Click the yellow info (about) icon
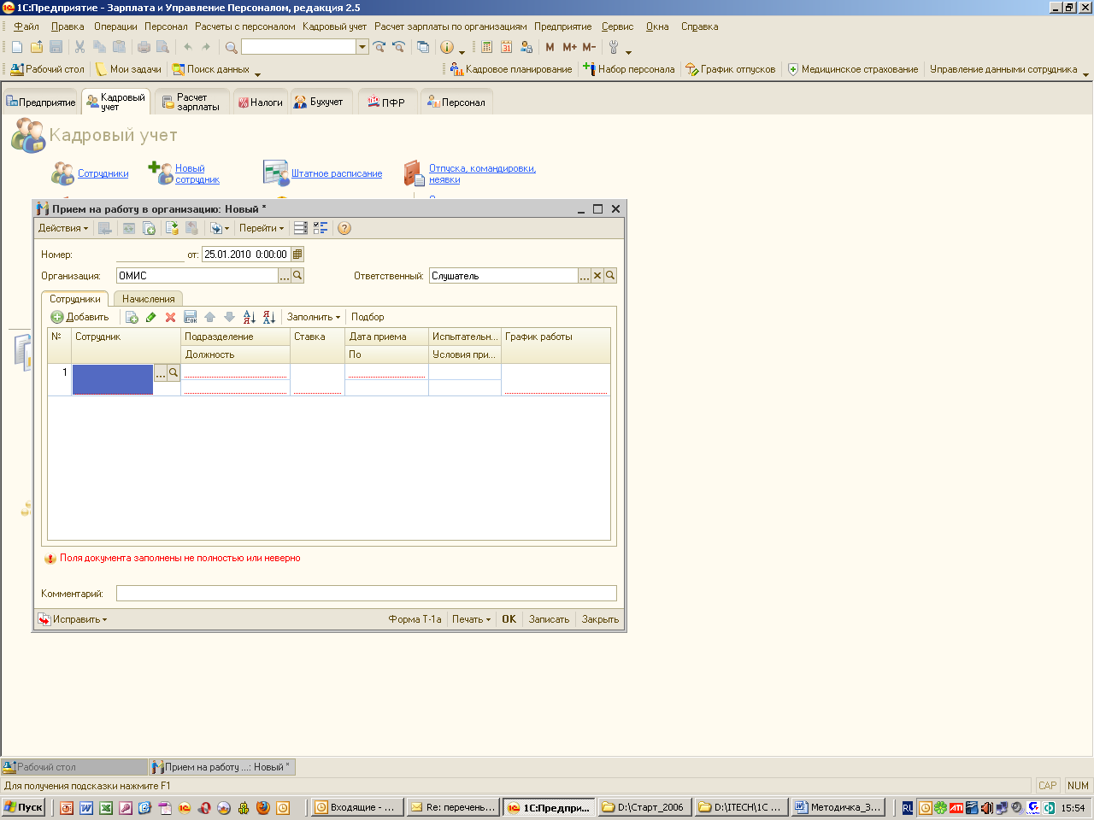1094x820 pixels. (x=446, y=47)
